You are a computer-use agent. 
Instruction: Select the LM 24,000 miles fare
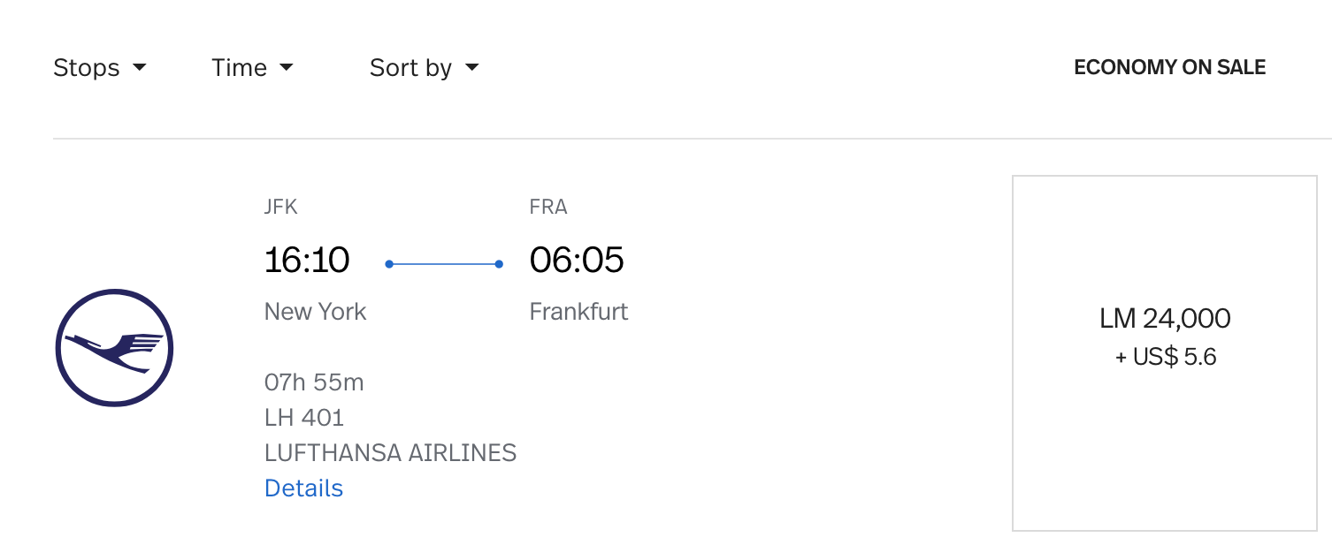point(1165,318)
